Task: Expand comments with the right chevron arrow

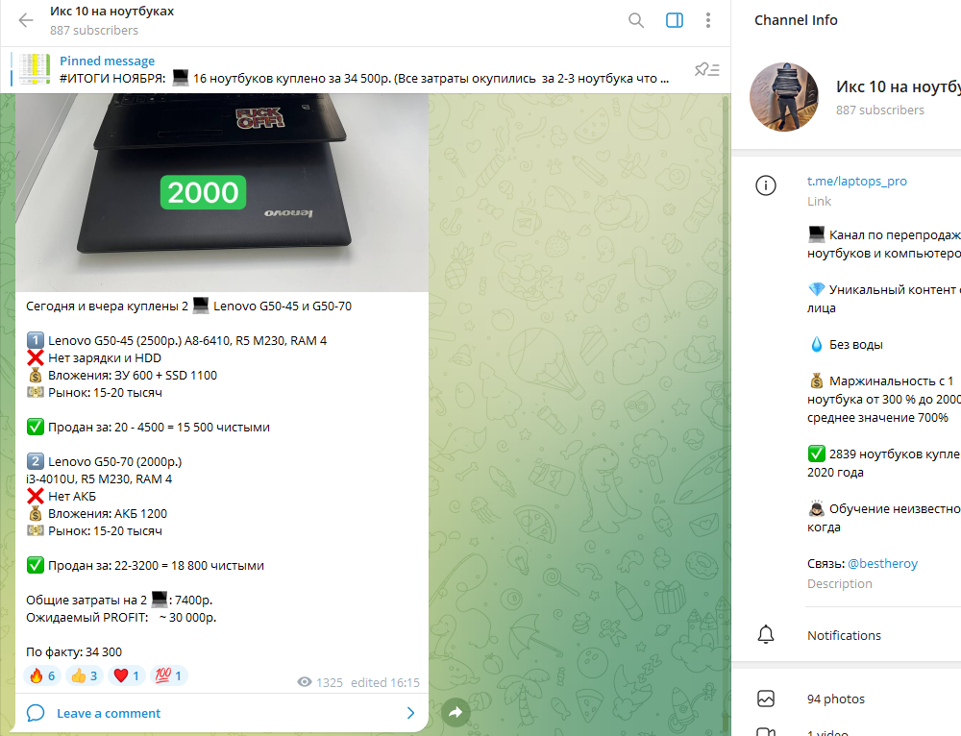Action: [x=410, y=713]
